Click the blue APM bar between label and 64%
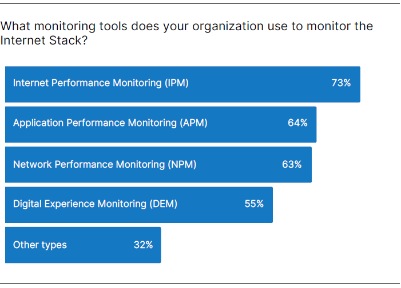401x288 pixels. pos(247,123)
